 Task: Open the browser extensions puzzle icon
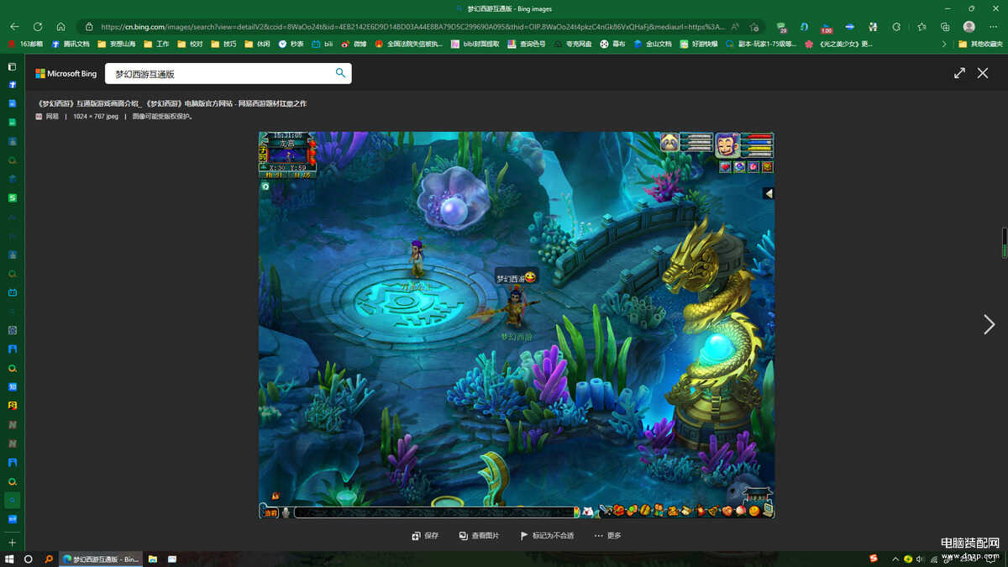896,27
